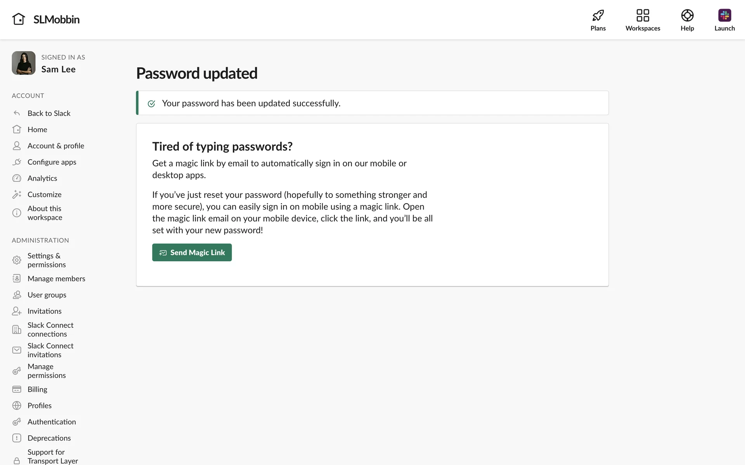Open the Invitations page
745x465 pixels.
[x=44, y=312]
